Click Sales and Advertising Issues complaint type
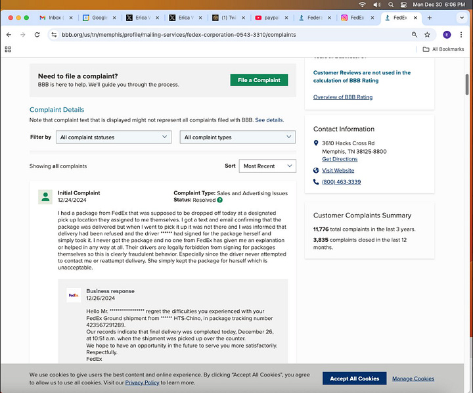The height and width of the screenshot is (393, 473). tap(252, 193)
